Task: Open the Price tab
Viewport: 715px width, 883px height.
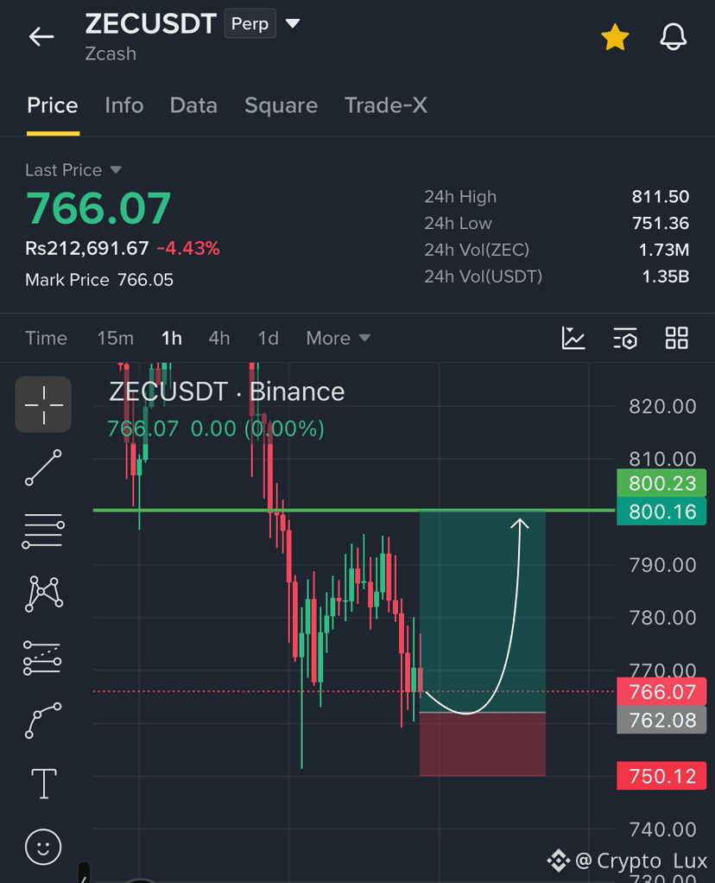Action: click(53, 105)
